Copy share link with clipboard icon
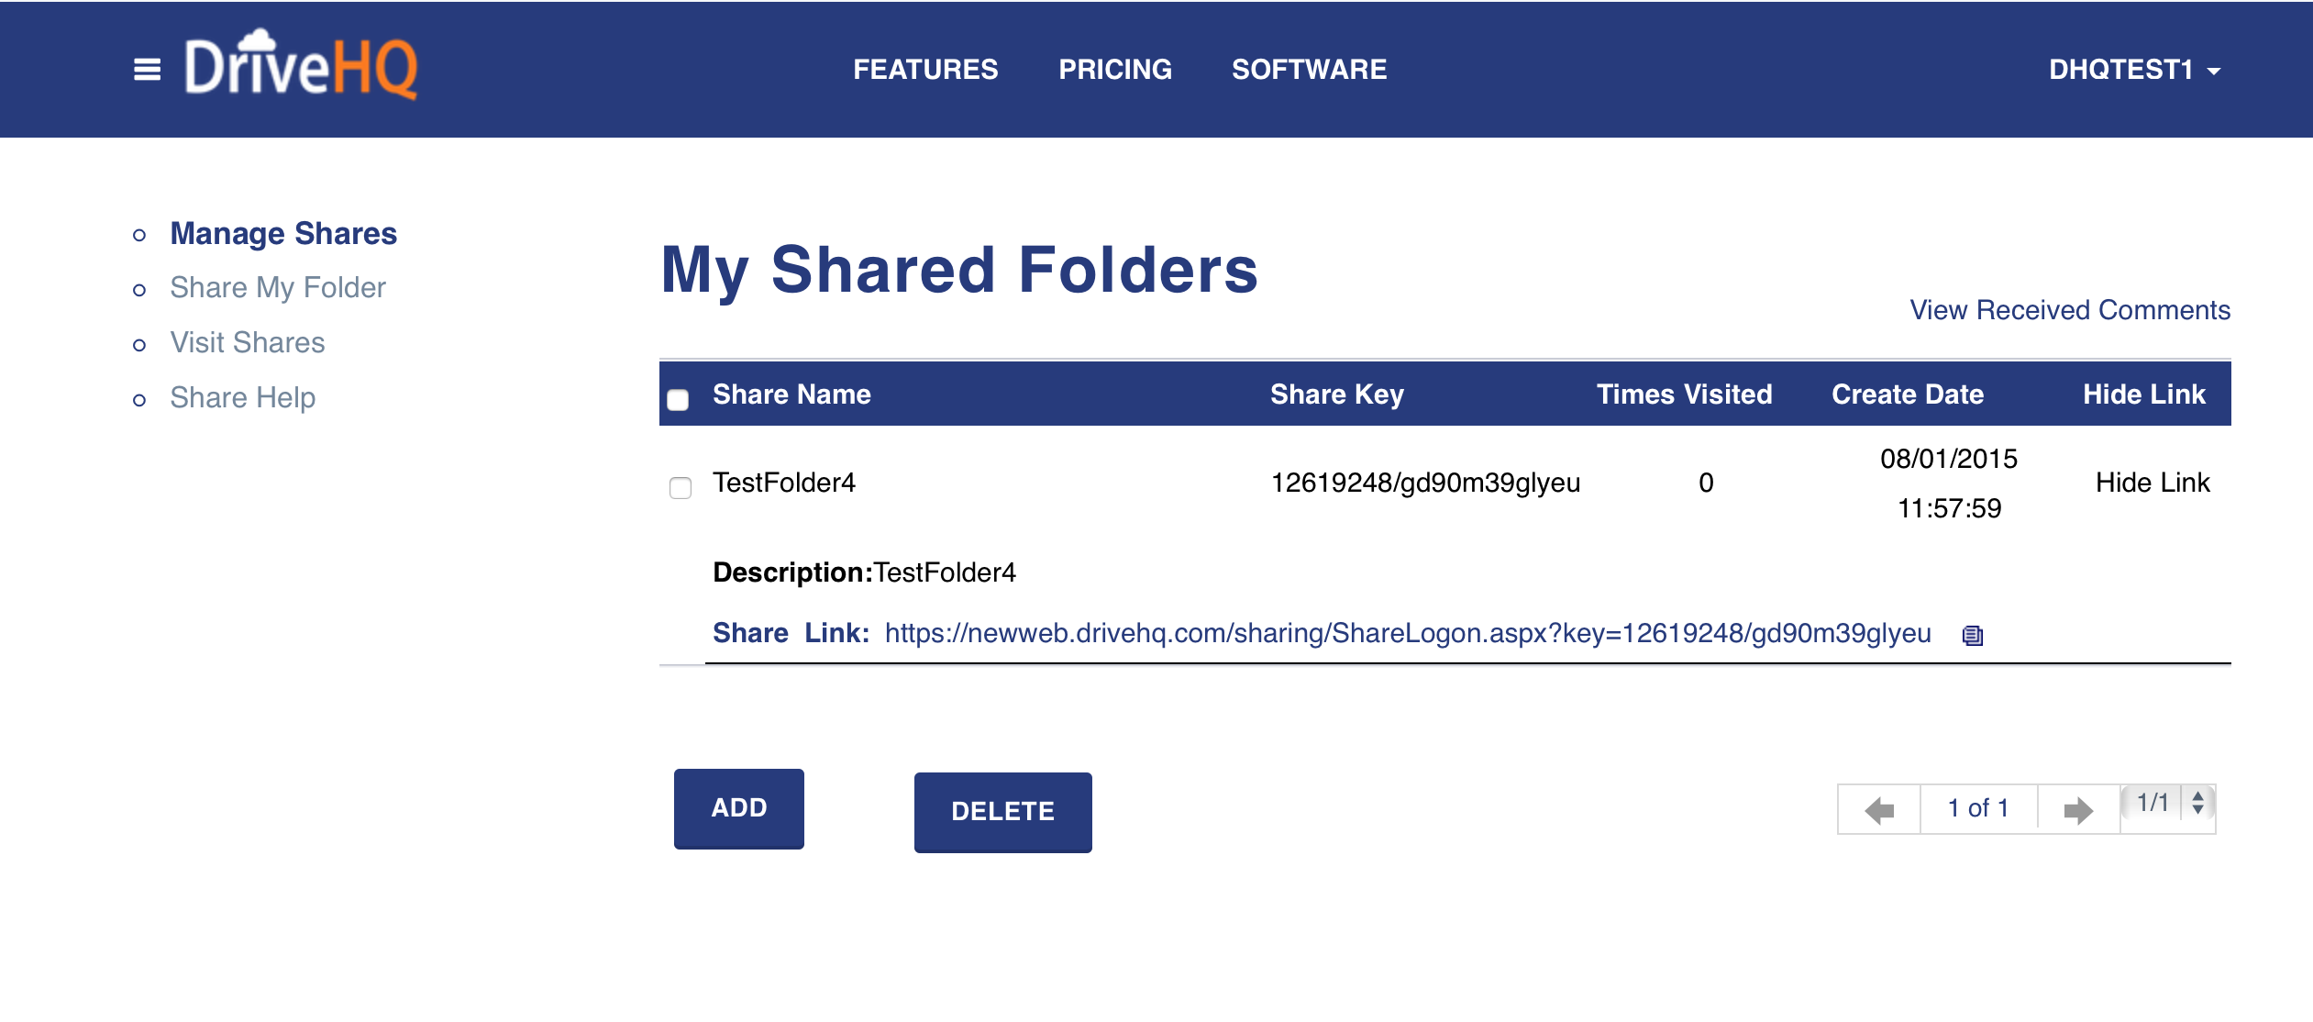The image size is (2313, 1022). [x=1972, y=635]
